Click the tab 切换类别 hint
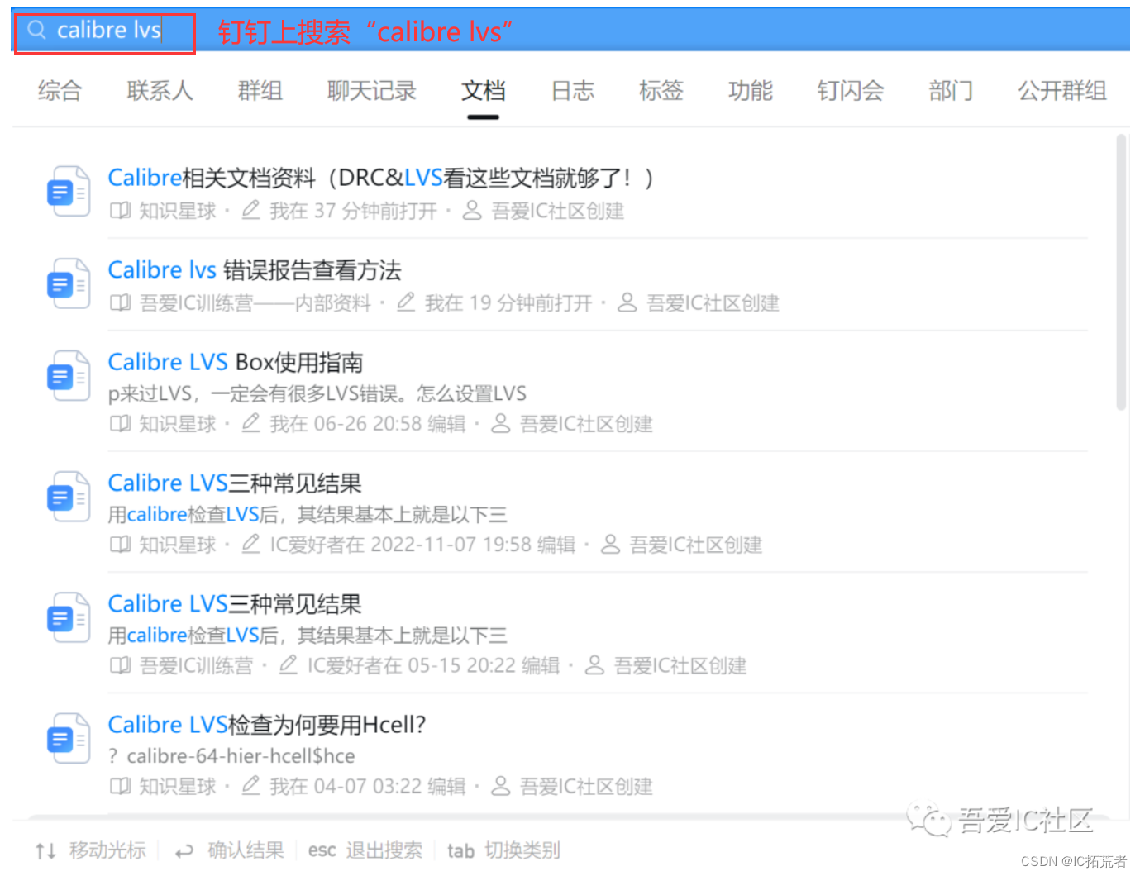 (x=503, y=850)
